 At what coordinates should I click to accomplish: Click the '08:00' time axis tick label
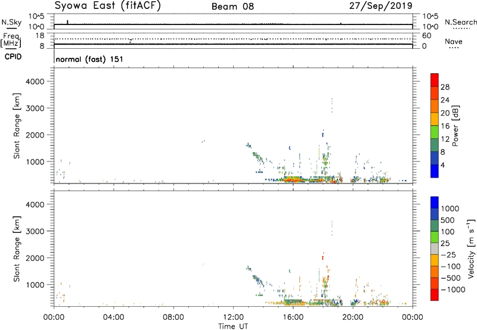(x=174, y=317)
